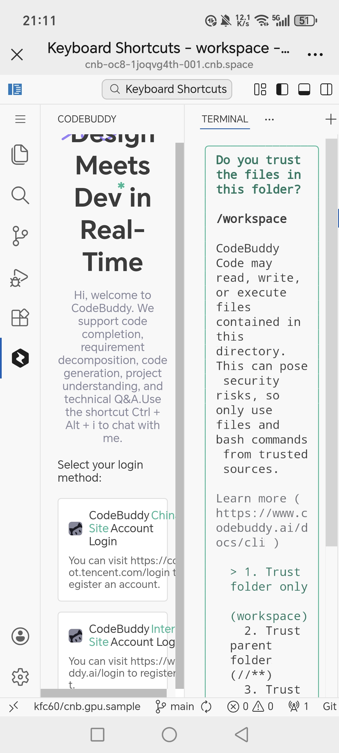This screenshot has width=339, height=753.
Task: Click the International Site panda avatar
Action: 75,636
